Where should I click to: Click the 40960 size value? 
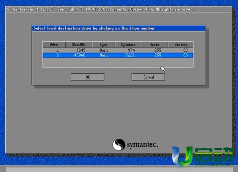point(80,55)
